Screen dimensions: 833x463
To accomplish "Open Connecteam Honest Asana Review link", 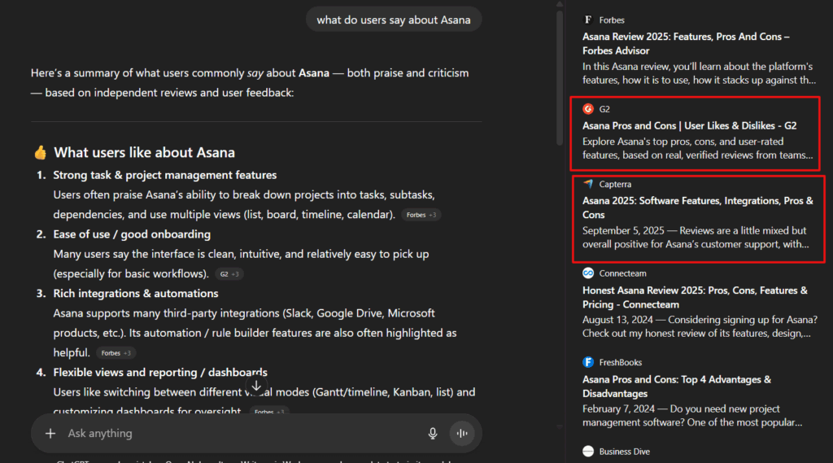I will pyautogui.click(x=695, y=297).
